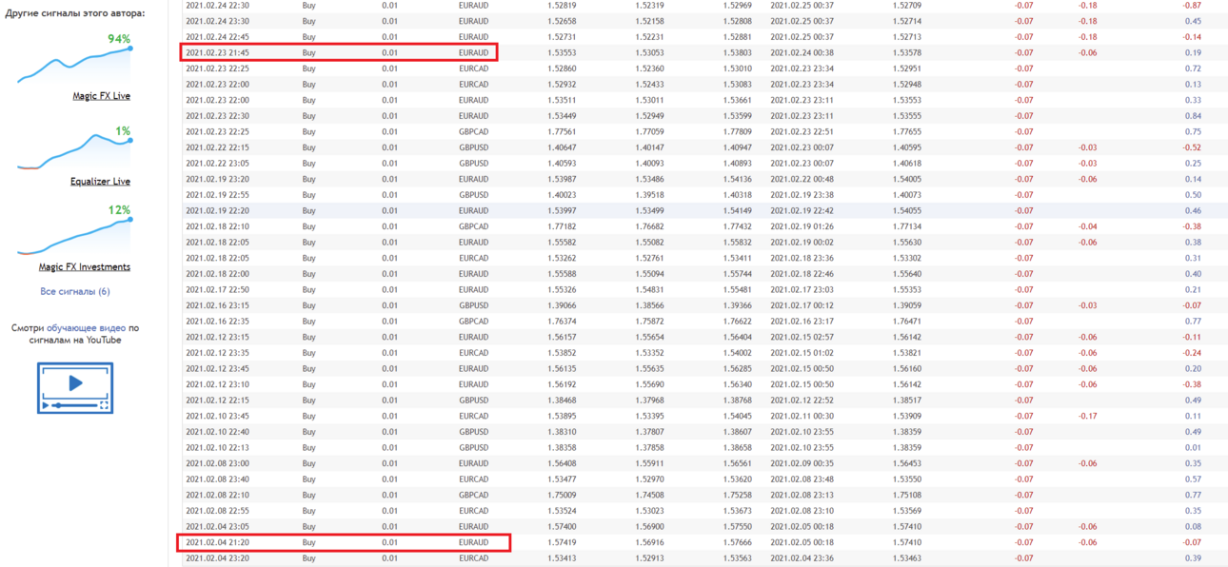Click Buy in the 2021.02.22 23:05 row
The image size is (1228, 567).
coord(308,163)
